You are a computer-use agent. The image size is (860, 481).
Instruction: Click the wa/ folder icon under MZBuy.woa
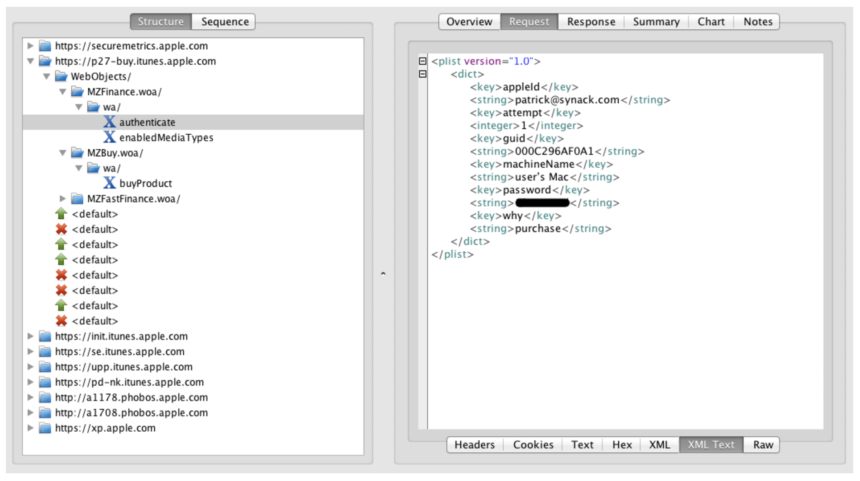click(93, 168)
